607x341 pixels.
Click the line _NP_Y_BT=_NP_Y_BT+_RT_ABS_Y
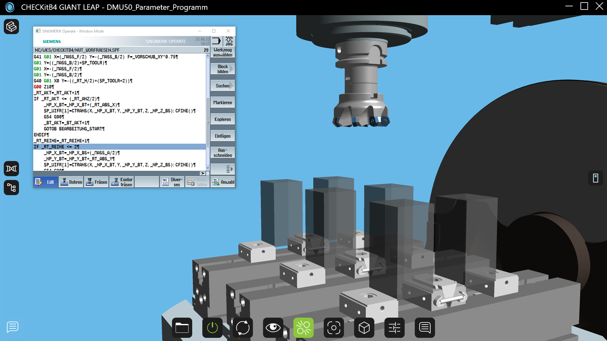point(79,159)
